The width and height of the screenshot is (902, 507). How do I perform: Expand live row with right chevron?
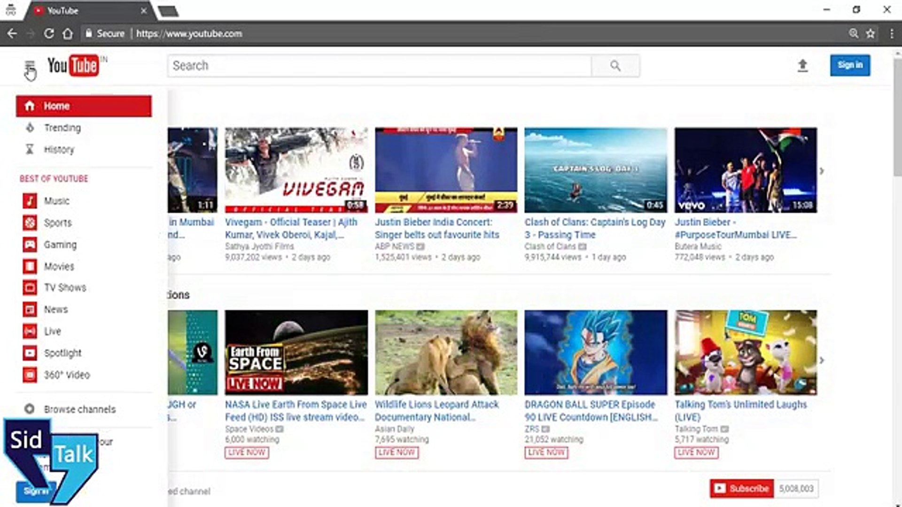[822, 360]
